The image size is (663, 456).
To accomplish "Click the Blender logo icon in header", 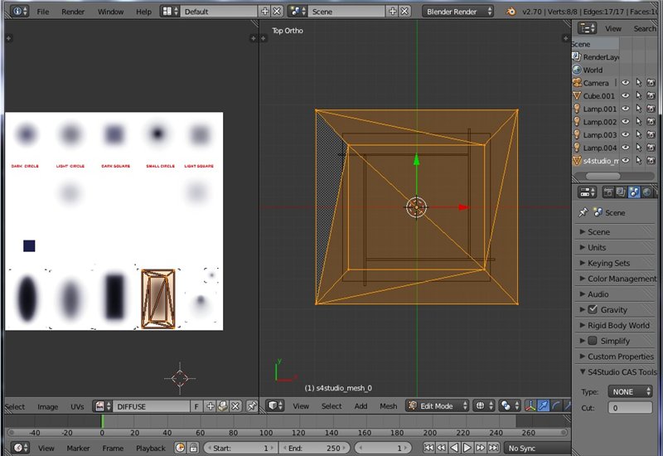I will 512,12.
